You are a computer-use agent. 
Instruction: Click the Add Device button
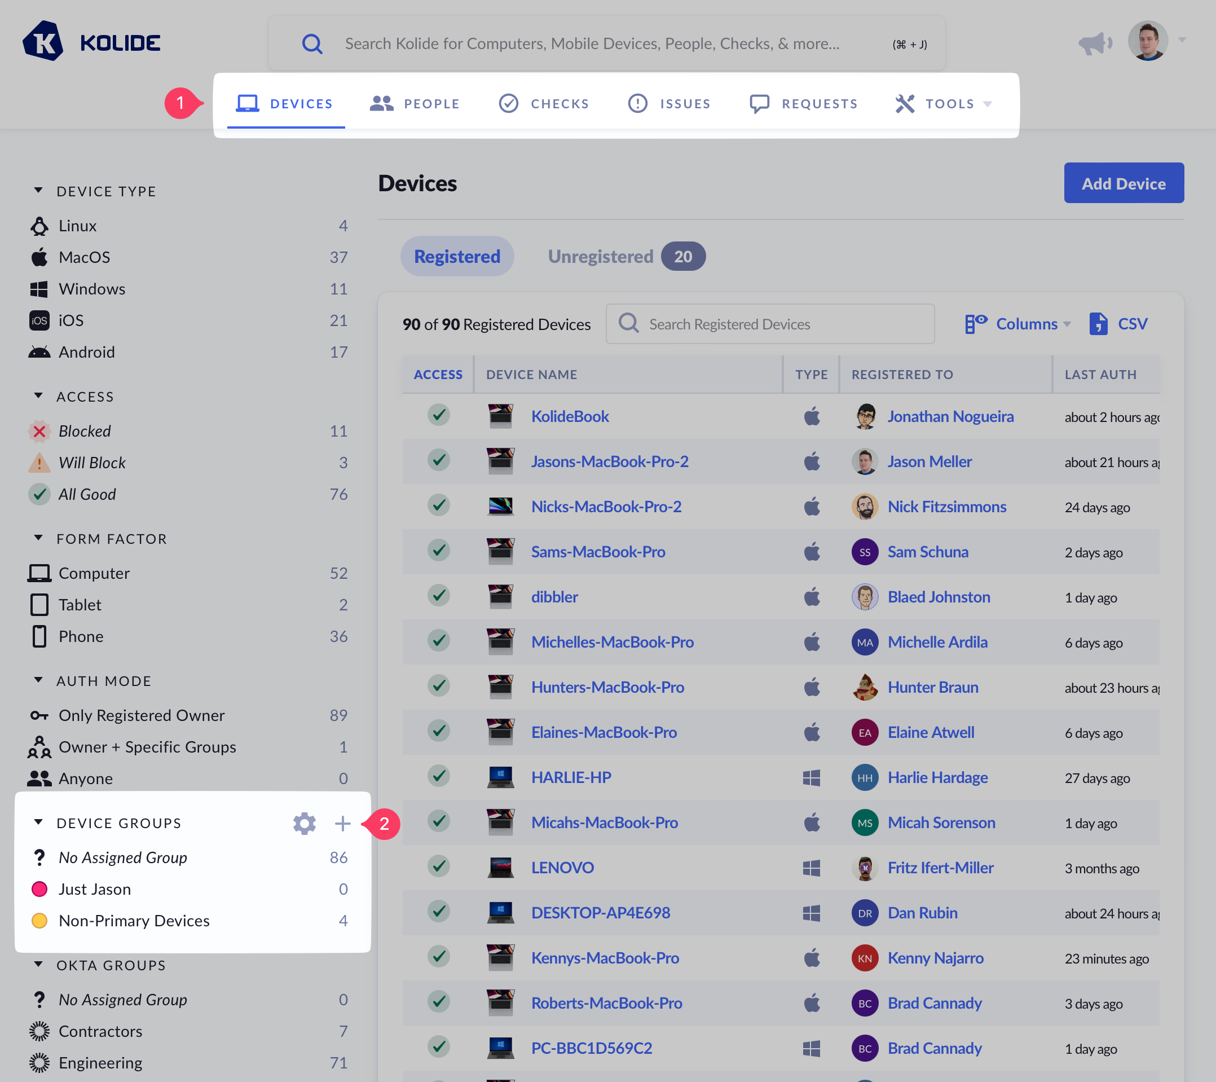[1123, 183]
